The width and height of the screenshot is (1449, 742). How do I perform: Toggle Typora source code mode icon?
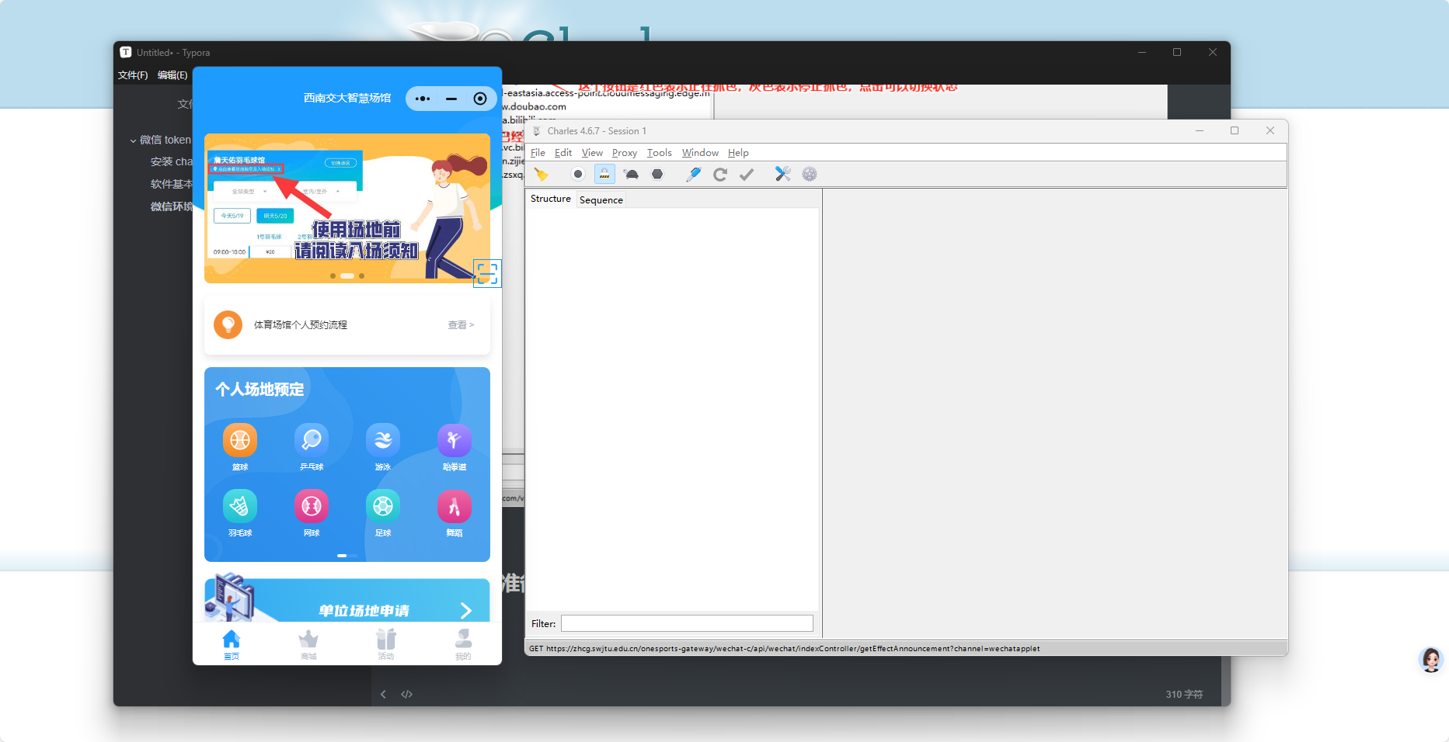(x=406, y=695)
